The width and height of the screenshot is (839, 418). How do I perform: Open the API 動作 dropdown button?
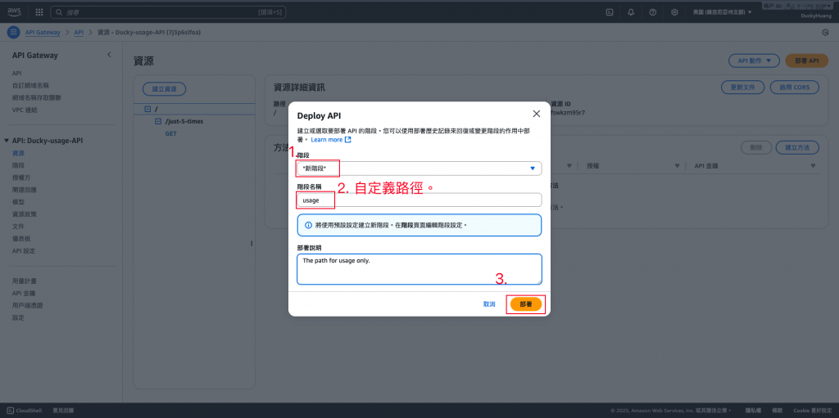click(755, 61)
